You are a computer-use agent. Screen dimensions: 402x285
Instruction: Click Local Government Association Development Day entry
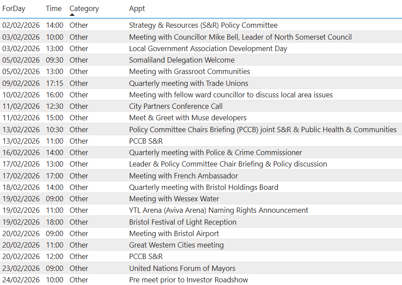(x=208, y=48)
